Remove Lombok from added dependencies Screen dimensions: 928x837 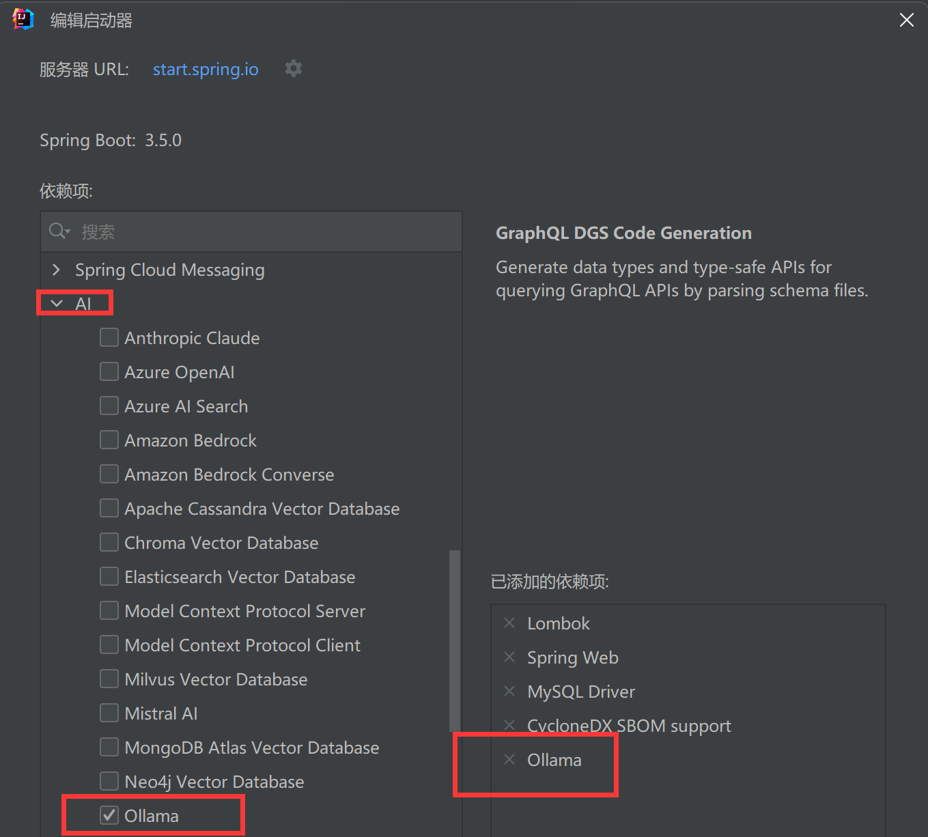tap(509, 623)
